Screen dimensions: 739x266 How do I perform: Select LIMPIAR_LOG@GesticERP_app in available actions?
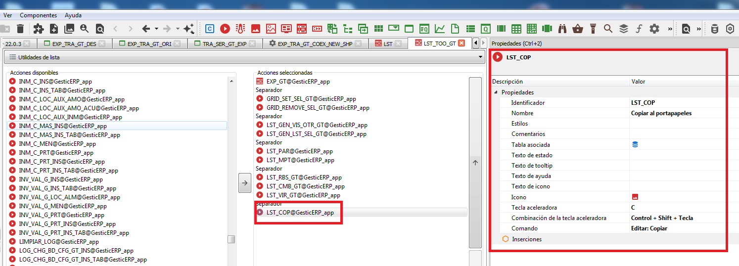pos(59,242)
